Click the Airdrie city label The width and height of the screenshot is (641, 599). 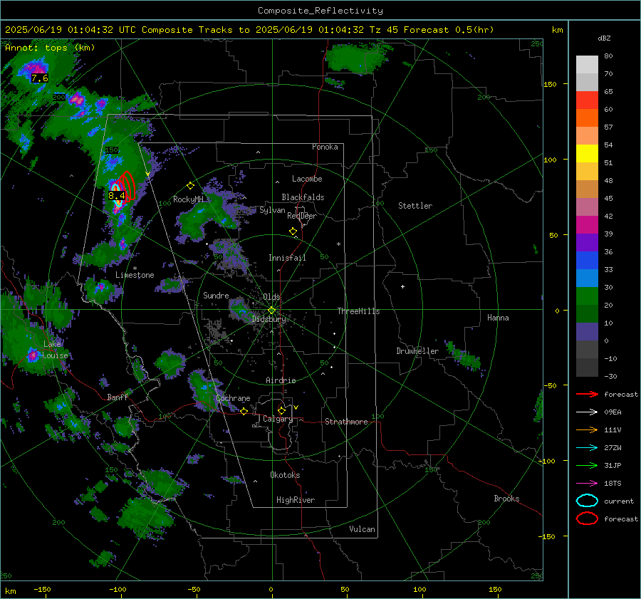pyautogui.click(x=281, y=380)
